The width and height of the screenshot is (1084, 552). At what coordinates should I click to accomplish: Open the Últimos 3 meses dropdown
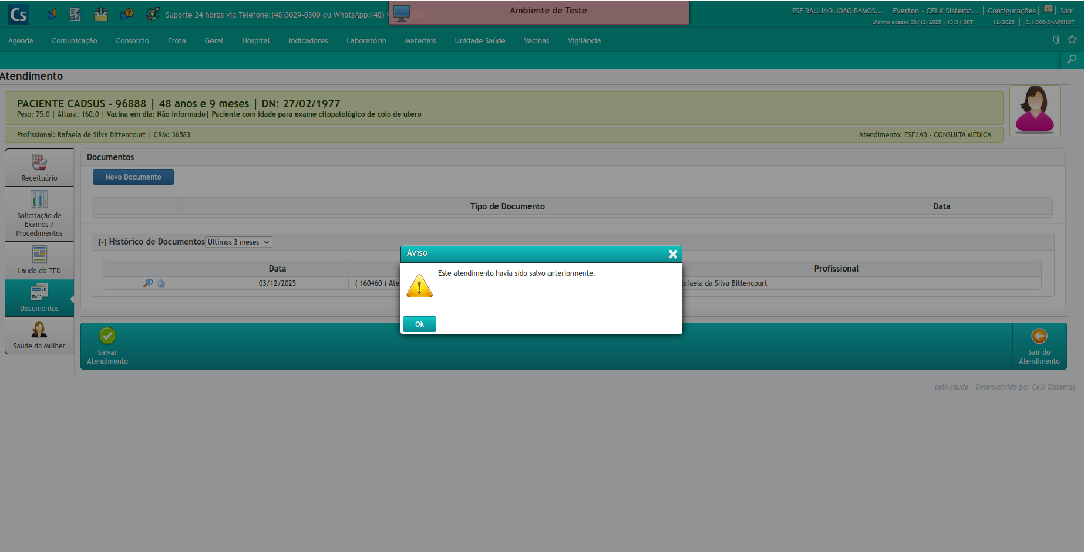coord(238,242)
